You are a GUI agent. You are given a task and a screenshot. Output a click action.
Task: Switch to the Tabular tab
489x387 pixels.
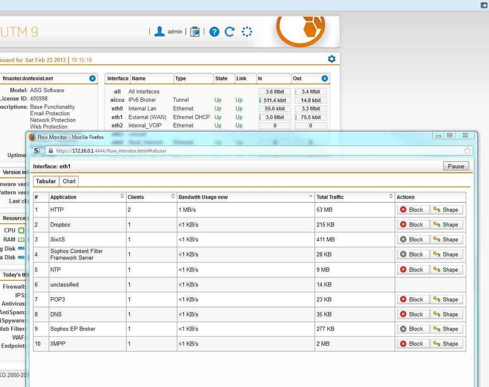pyautogui.click(x=46, y=181)
